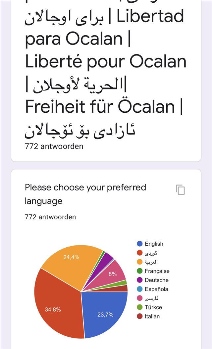Click the Türkce legend dot
212x349 pixels.
[140, 307]
